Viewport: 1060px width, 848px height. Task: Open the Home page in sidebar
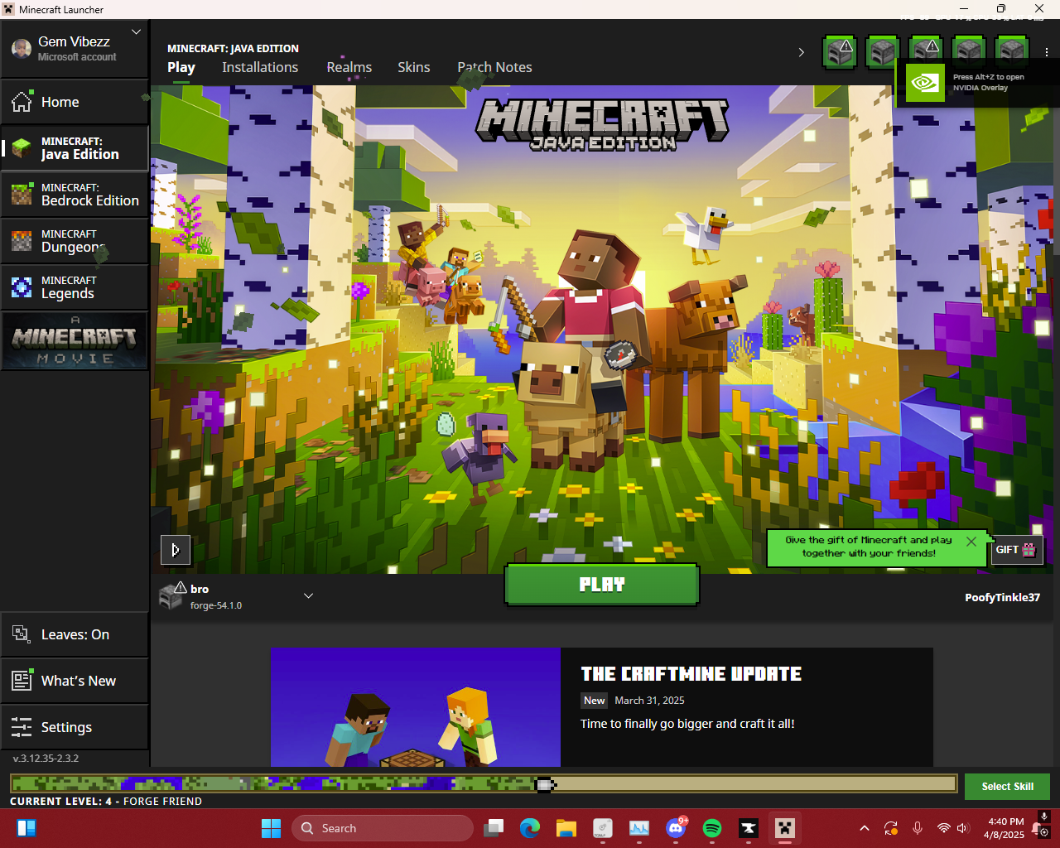coord(75,102)
